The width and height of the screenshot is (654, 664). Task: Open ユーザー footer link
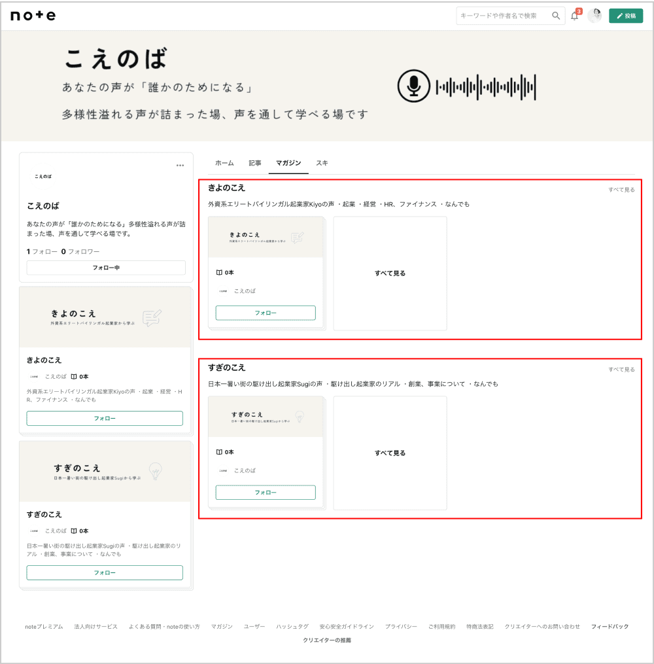pyautogui.click(x=254, y=627)
